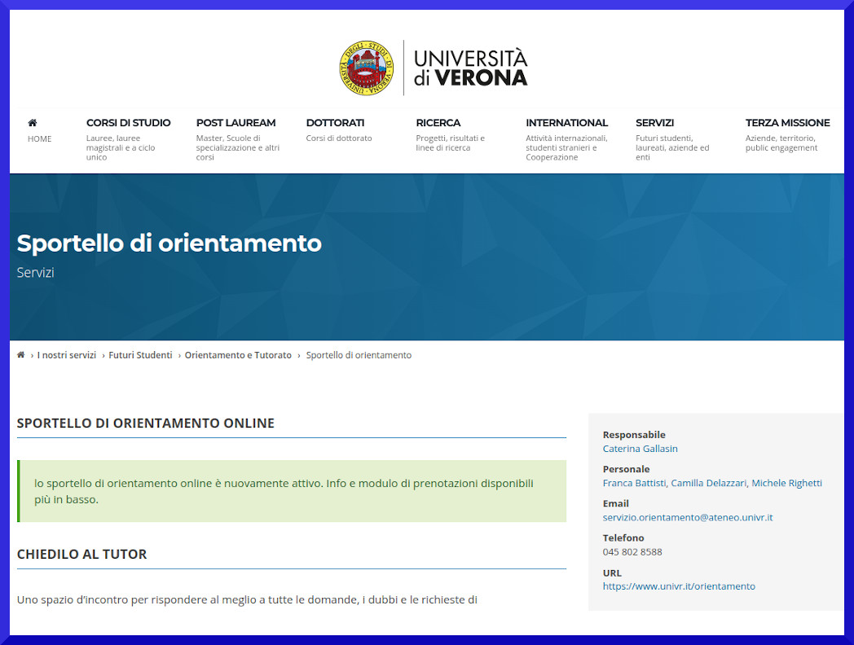Click the servizio.orientamento email address

coord(687,517)
